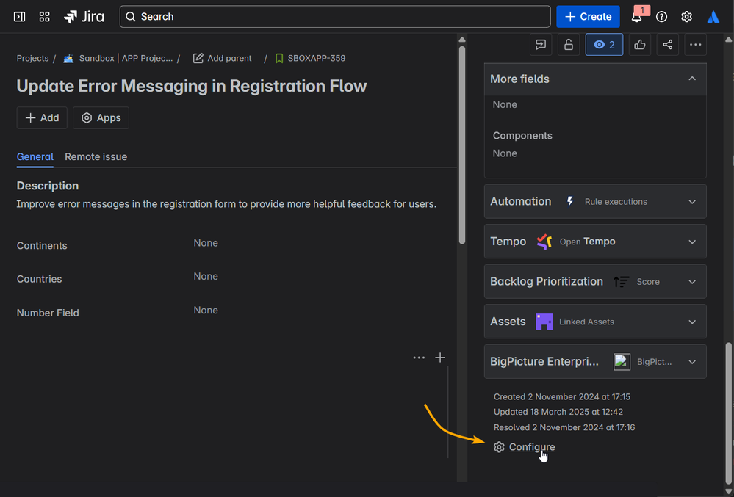The width and height of the screenshot is (734, 497).
Task: Click the feedback icon beside the lock
Action: [541, 45]
